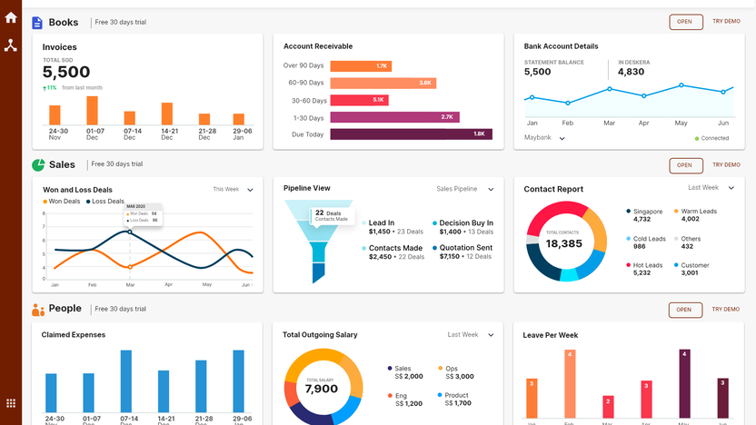The width and height of the screenshot is (756, 425).
Task: Click the Singapore 4,732 contact legend
Action: (644, 215)
